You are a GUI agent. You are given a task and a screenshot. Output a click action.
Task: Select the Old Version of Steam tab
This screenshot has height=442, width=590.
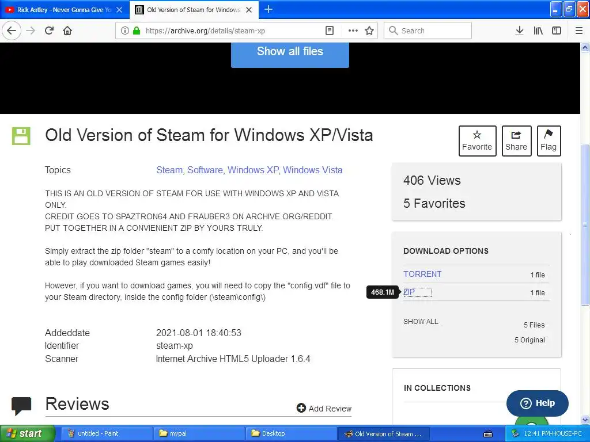(194, 10)
